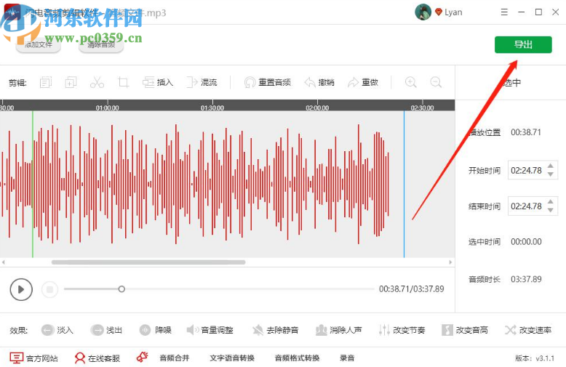566x367 pixels.
Task: Click Reset Audio (重置音频)
Action: (268, 83)
